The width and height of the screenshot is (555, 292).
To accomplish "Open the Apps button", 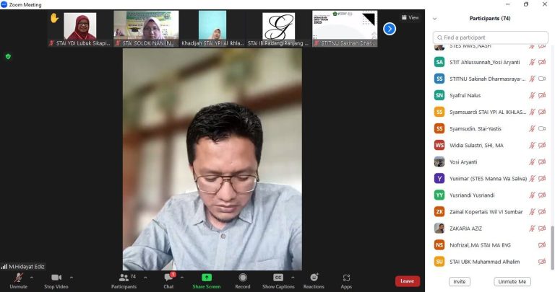I will [x=347, y=281].
